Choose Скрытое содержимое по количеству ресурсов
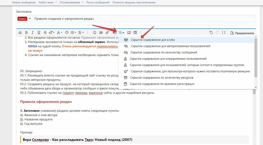The height and width of the screenshot is (145, 263). pos(186,78)
